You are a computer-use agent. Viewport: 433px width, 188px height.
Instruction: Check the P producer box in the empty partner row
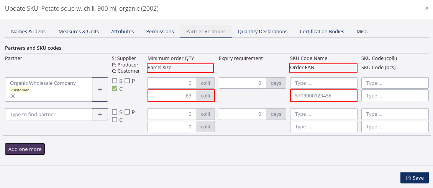click(x=127, y=112)
